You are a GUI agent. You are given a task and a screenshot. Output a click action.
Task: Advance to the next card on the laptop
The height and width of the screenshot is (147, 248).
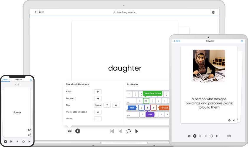coord(137,131)
